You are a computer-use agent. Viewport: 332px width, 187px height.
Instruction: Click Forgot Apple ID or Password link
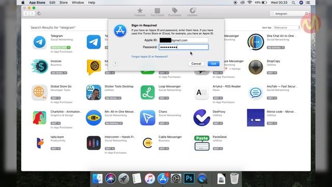coord(150,57)
